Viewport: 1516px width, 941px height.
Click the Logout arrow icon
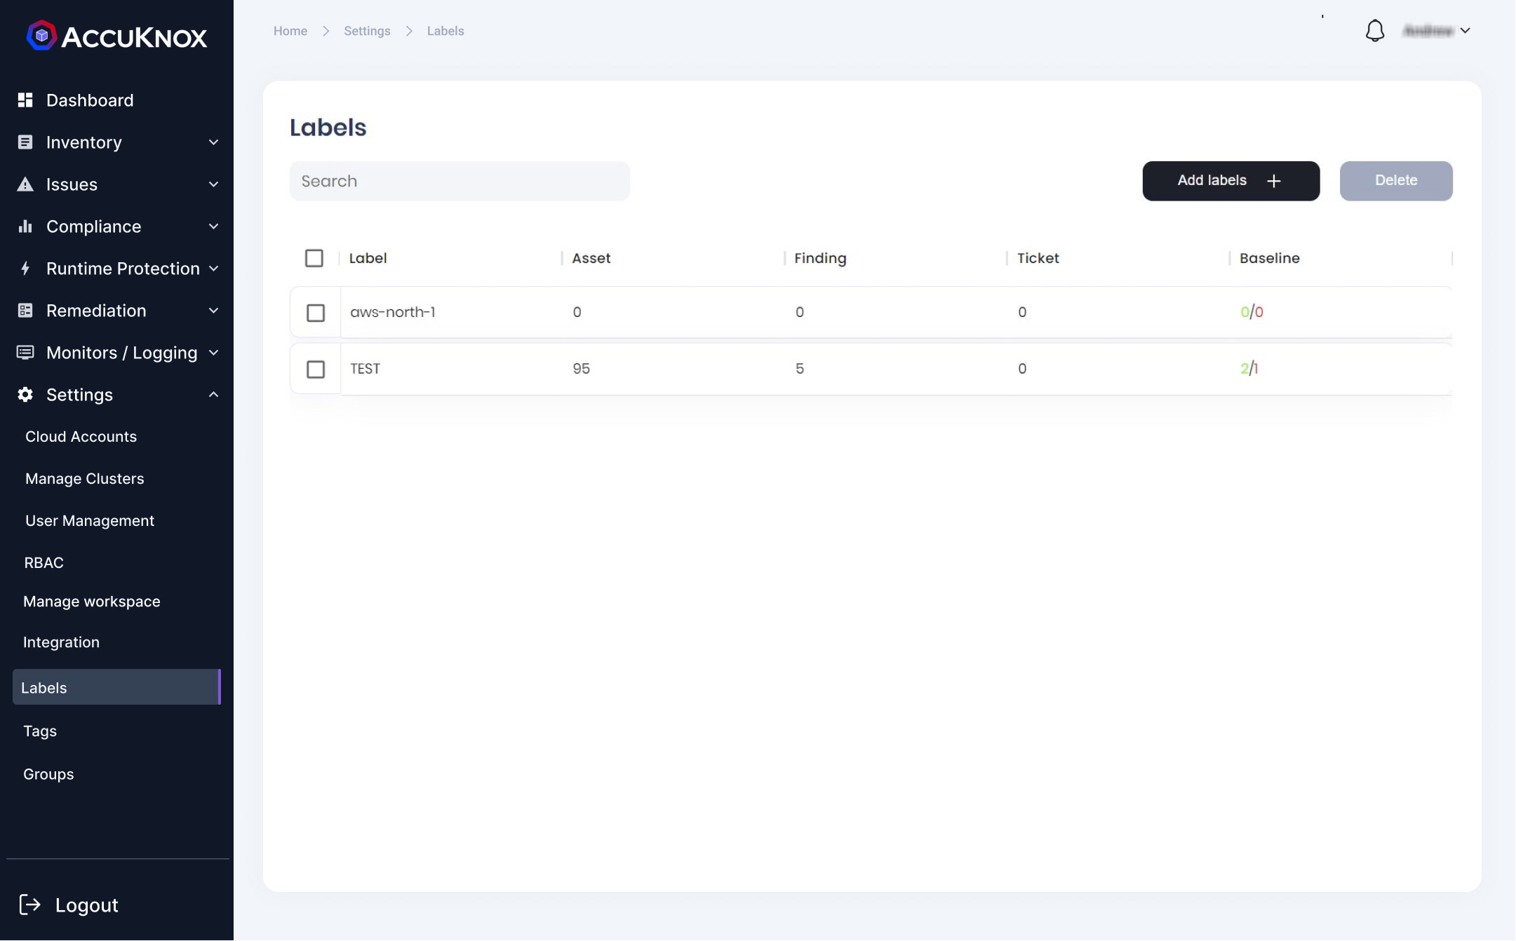(29, 905)
